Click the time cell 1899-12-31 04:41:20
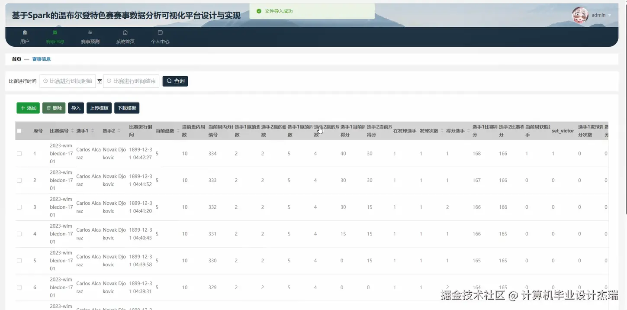Image resolution: width=627 pixels, height=310 pixels. click(x=141, y=207)
